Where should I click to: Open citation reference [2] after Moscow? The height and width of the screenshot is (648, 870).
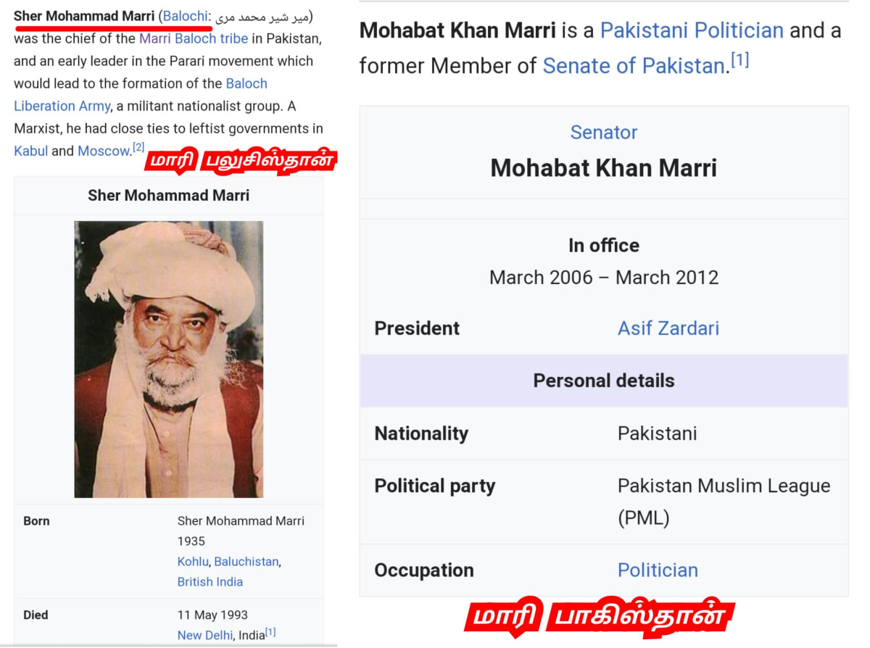point(138,147)
